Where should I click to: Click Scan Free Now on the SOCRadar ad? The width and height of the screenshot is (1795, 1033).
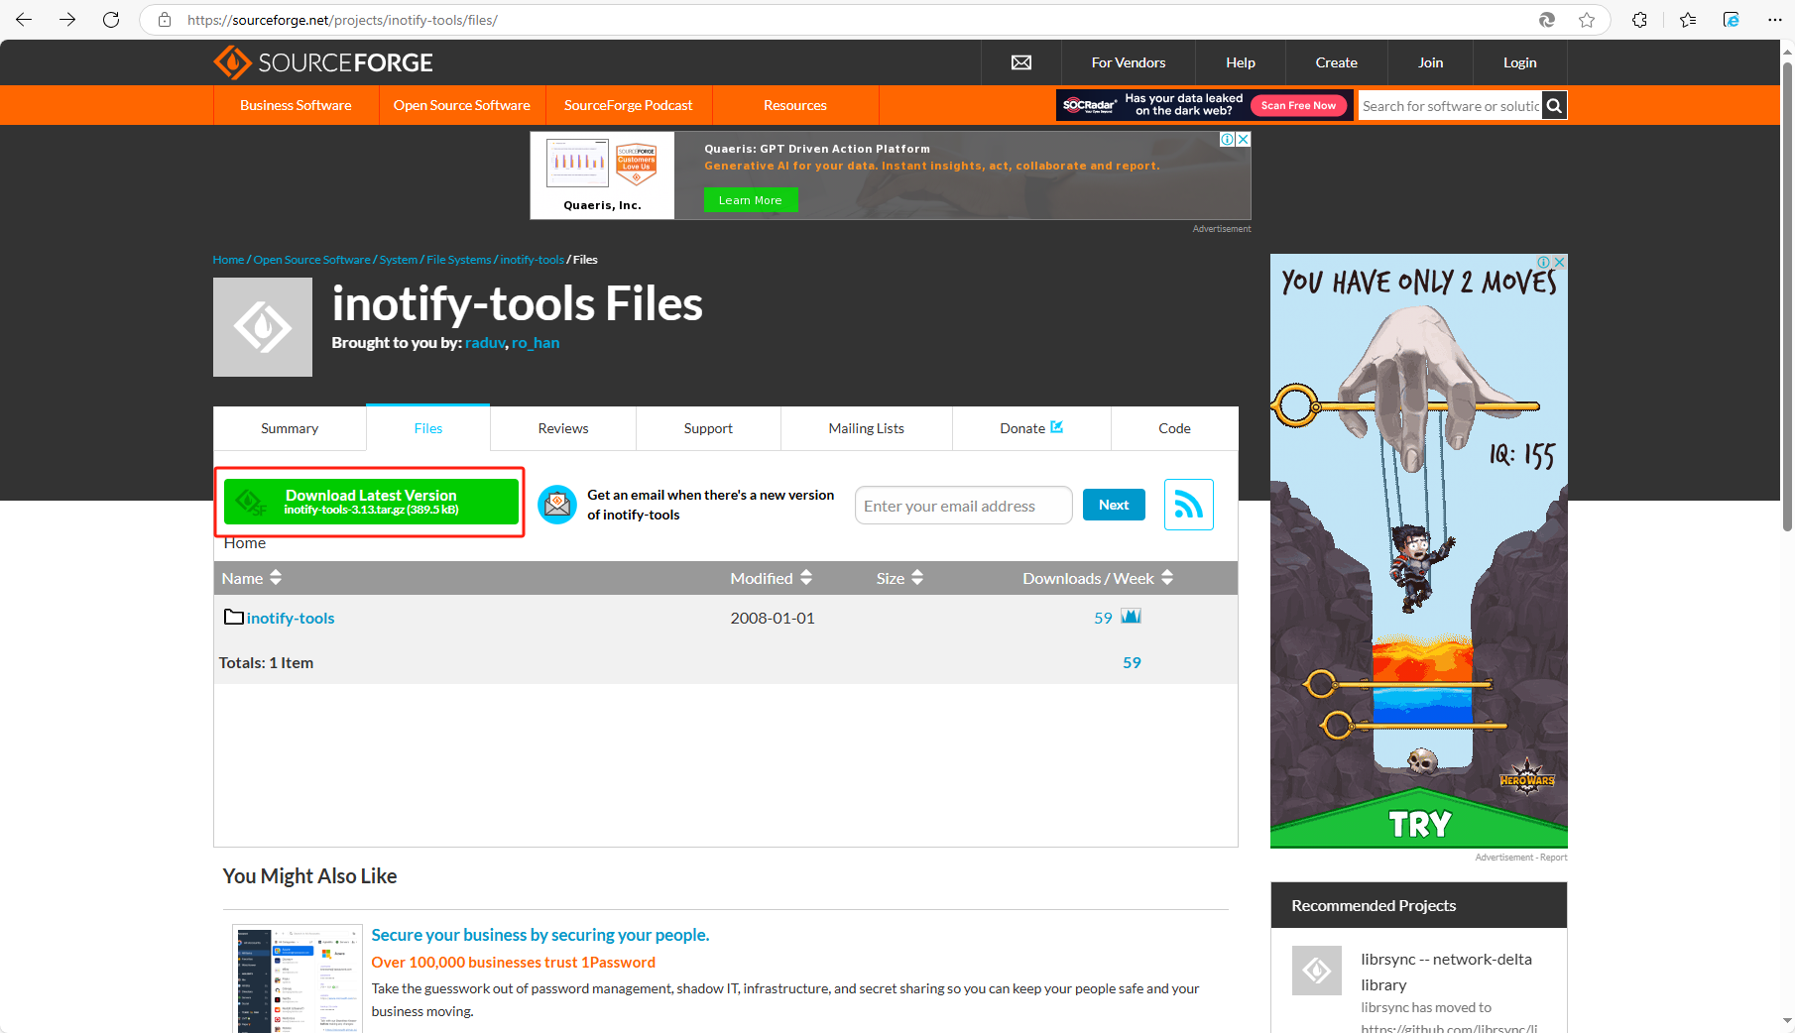click(x=1298, y=105)
